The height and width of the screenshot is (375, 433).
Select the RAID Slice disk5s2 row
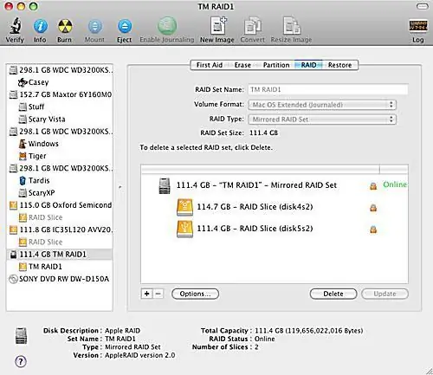tap(275, 229)
